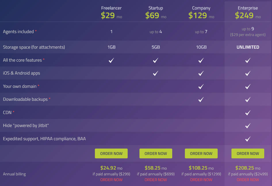Click the Hide "powered by Jitbit" checkmark

coord(248,126)
